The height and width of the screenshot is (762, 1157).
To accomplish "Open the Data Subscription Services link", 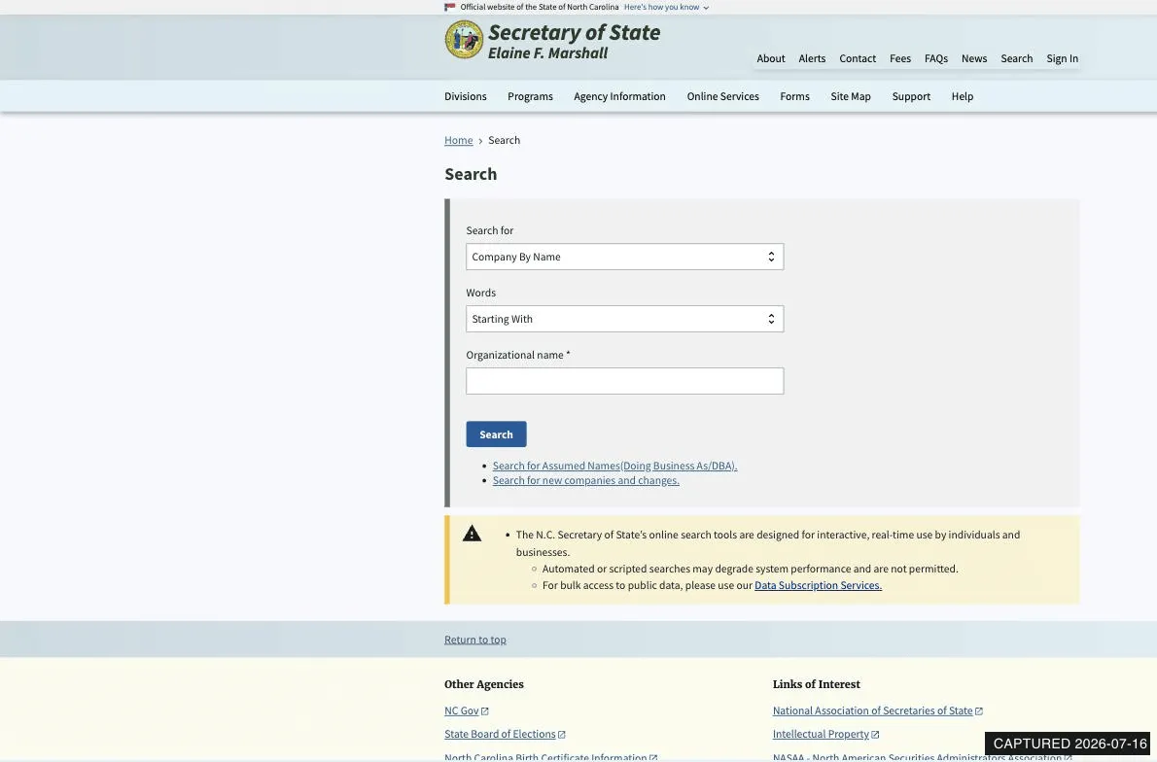I will [818, 585].
